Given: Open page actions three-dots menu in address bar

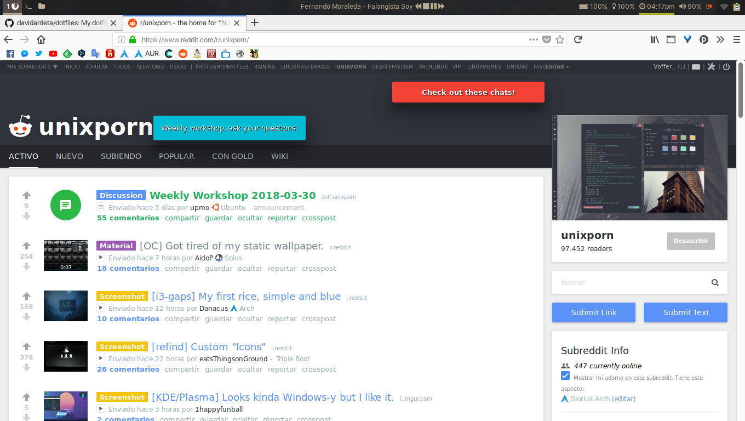Looking at the screenshot, I should 534,39.
